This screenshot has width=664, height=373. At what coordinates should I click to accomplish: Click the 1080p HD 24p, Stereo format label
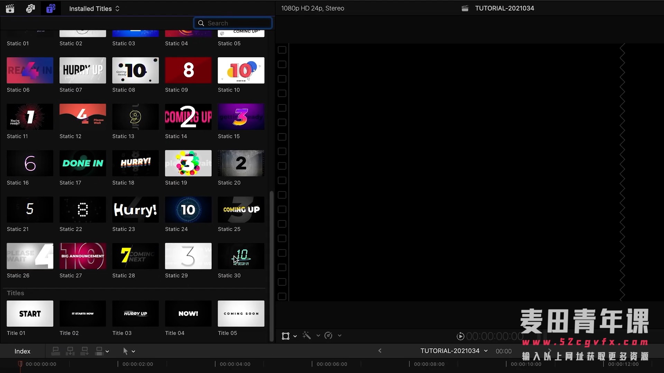[313, 8]
